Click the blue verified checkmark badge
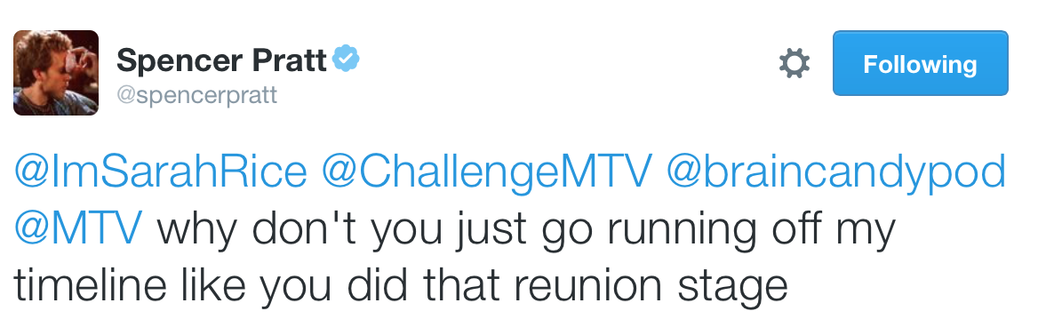The width and height of the screenshot is (1054, 327). 346,60
